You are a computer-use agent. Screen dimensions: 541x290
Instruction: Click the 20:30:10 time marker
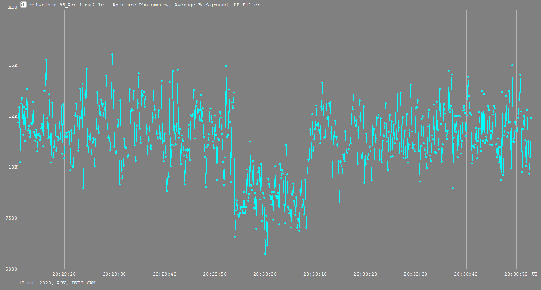[x=315, y=274]
